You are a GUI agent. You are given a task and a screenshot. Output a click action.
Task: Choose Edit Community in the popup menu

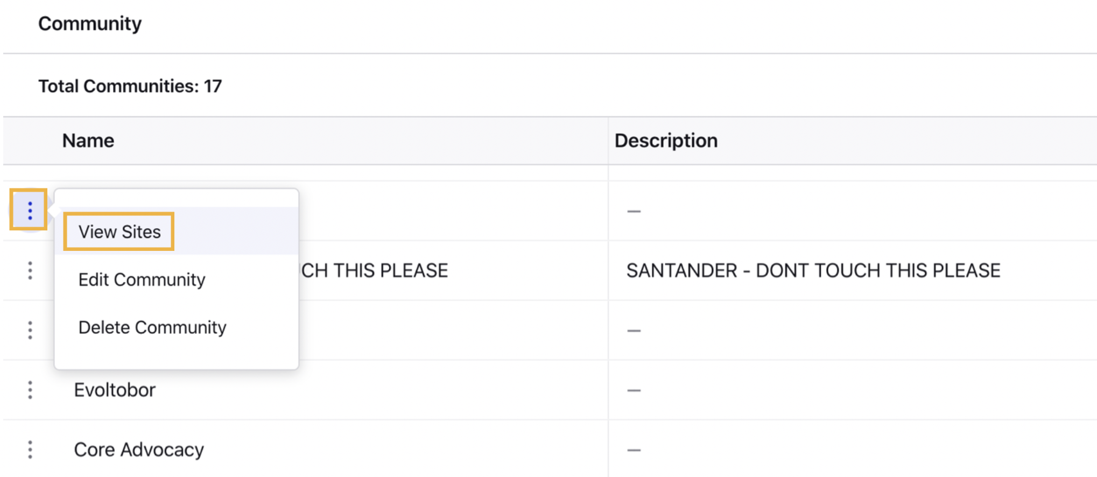point(142,279)
